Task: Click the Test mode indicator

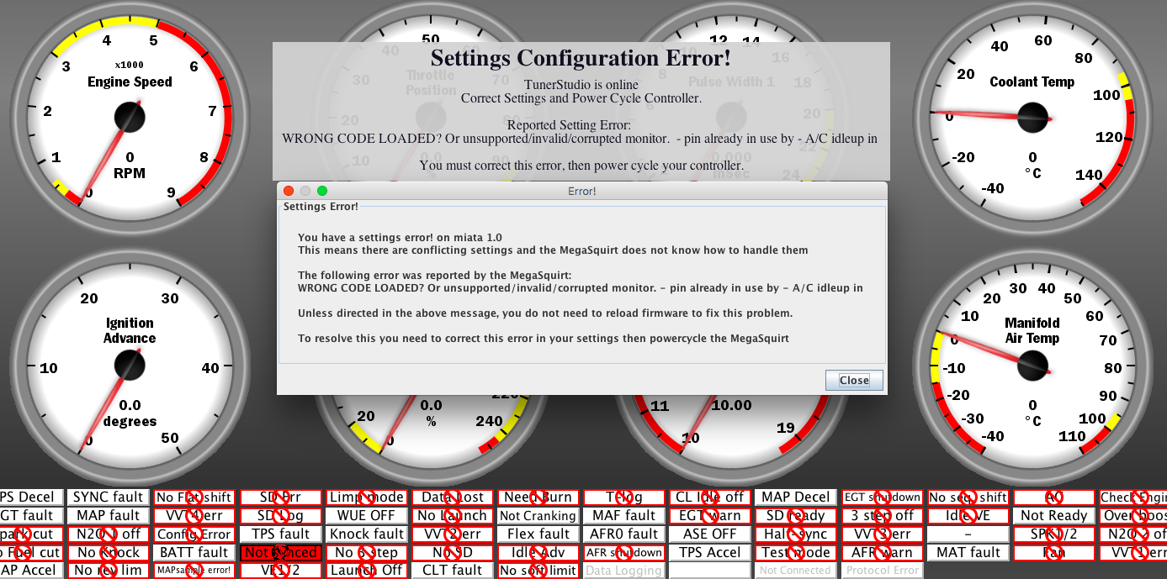Action: pyautogui.click(x=795, y=552)
